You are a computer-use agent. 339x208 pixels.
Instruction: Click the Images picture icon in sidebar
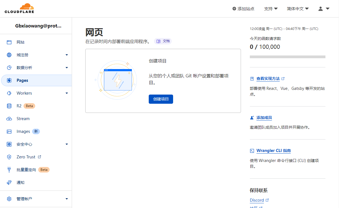point(9,131)
